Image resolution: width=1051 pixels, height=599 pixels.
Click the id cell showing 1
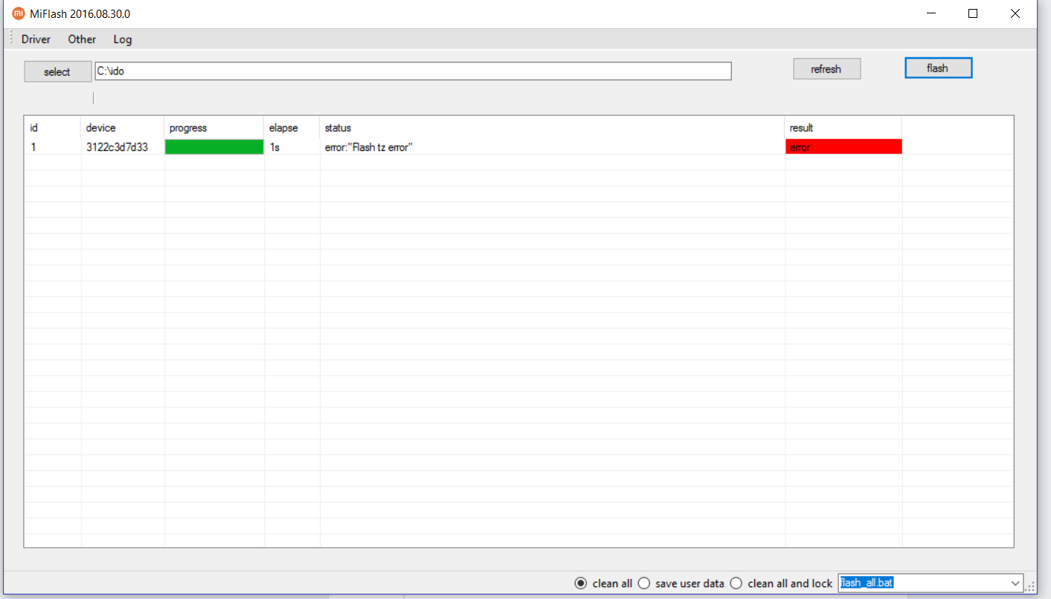point(33,147)
